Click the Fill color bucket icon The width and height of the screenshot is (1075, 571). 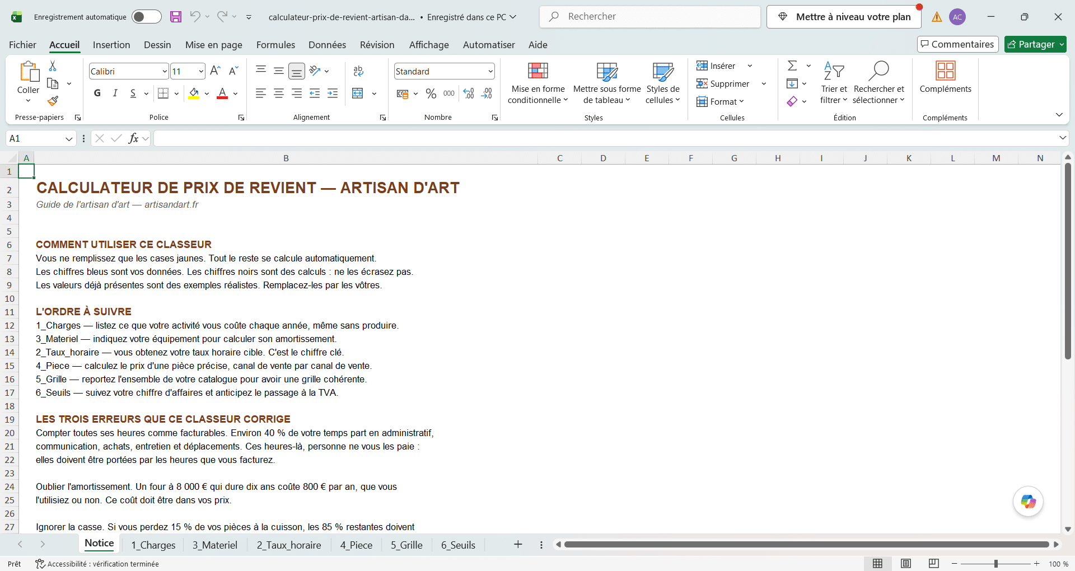point(194,93)
